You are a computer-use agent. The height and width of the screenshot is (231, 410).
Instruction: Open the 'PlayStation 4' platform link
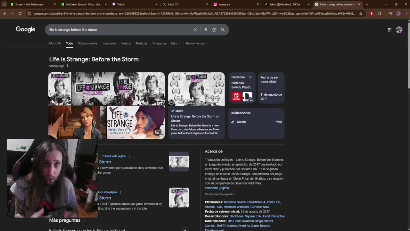[x=256, y=202]
